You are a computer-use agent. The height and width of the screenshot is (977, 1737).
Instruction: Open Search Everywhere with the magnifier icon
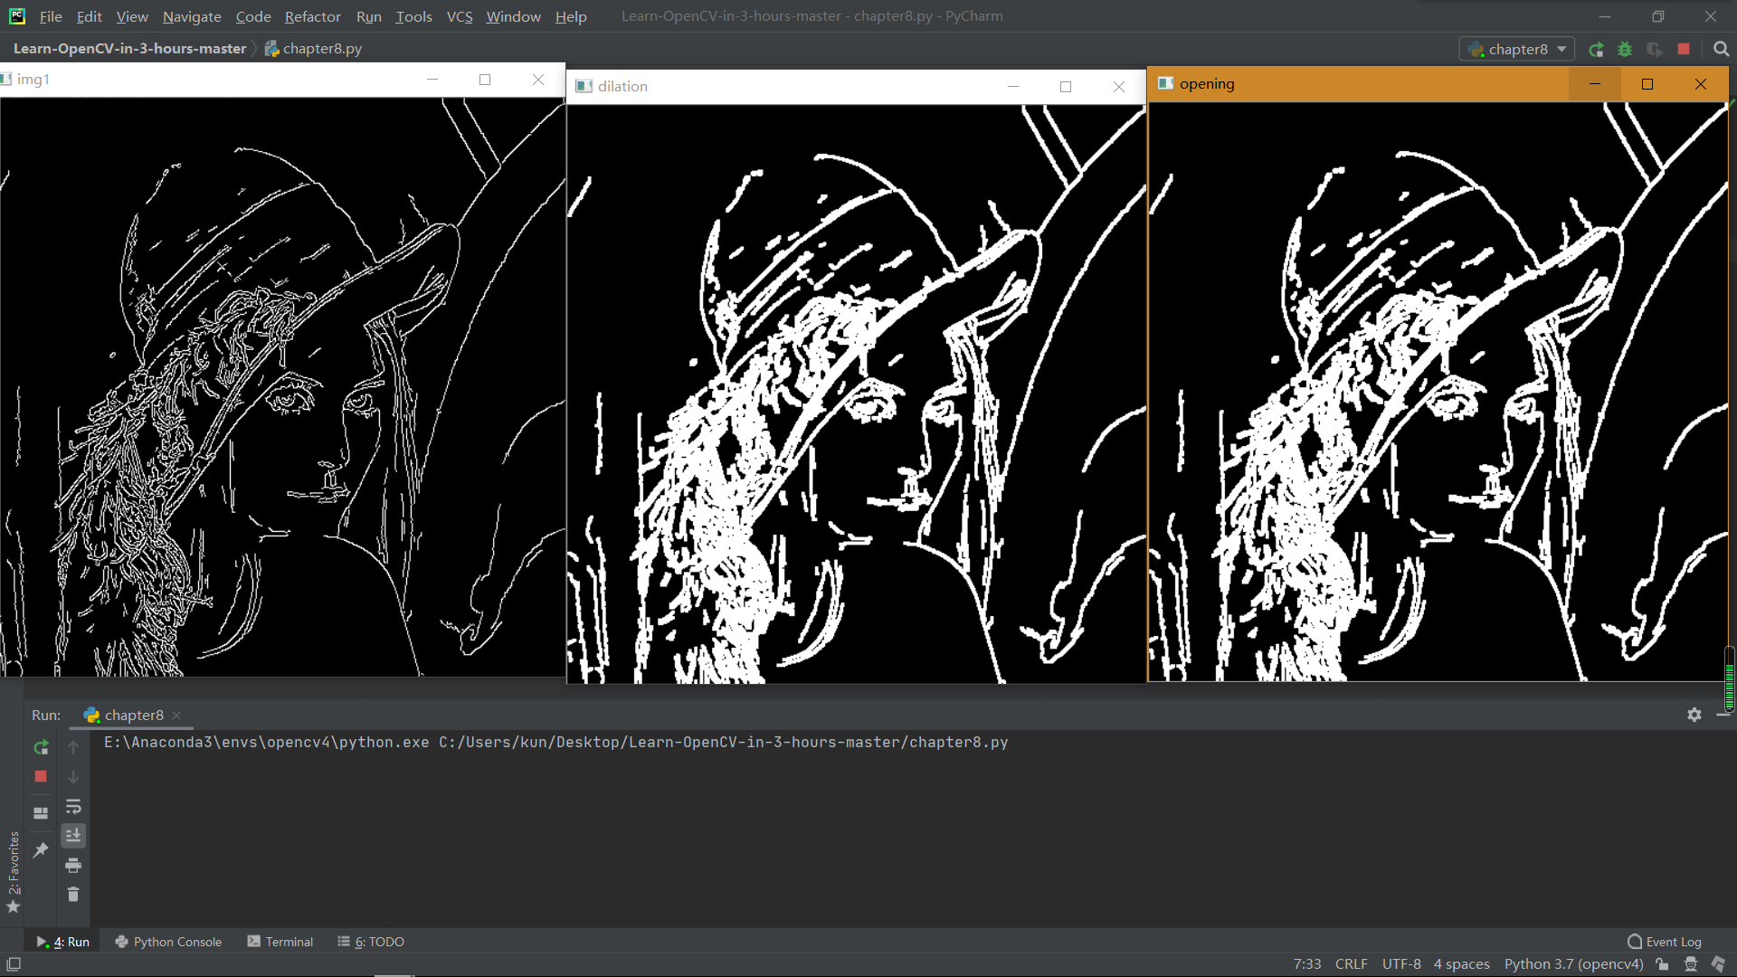[1720, 48]
